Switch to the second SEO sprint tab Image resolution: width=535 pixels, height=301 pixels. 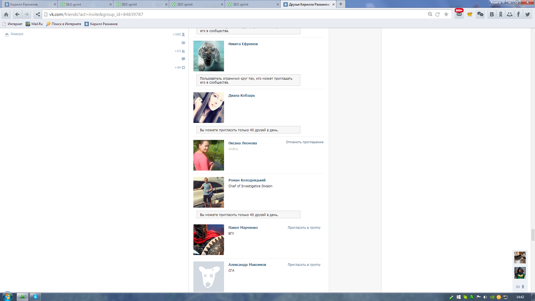[x=141, y=4]
